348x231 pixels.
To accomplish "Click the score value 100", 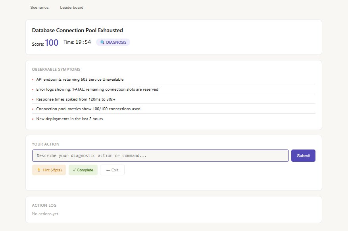I will [52, 43].
